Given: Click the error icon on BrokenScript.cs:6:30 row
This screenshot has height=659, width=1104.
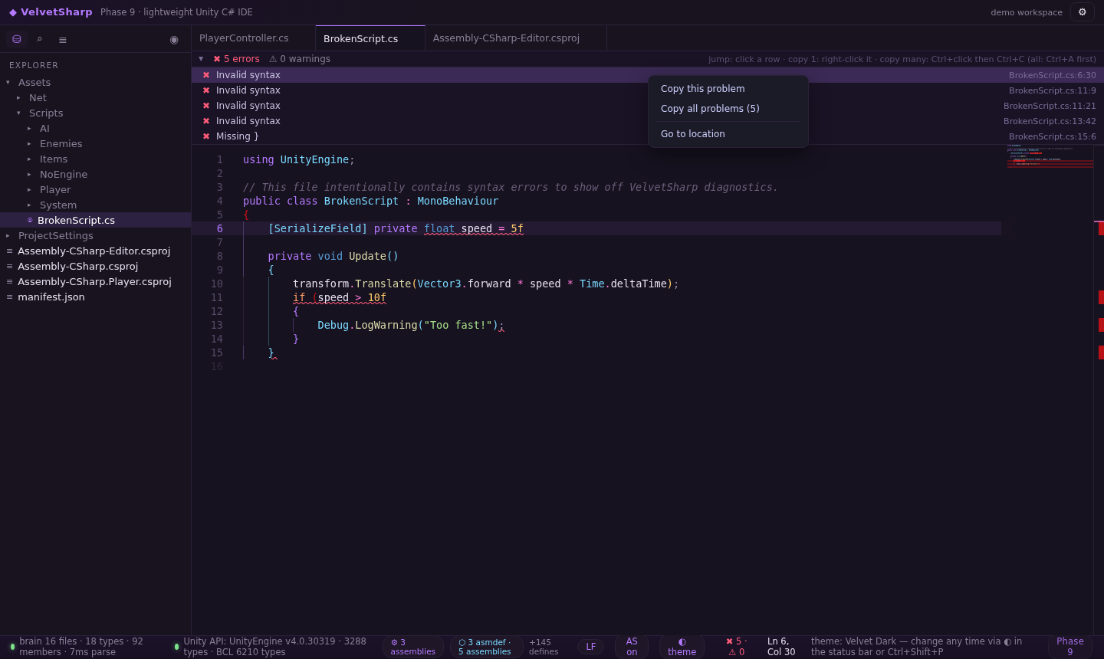Looking at the screenshot, I should (x=206, y=75).
